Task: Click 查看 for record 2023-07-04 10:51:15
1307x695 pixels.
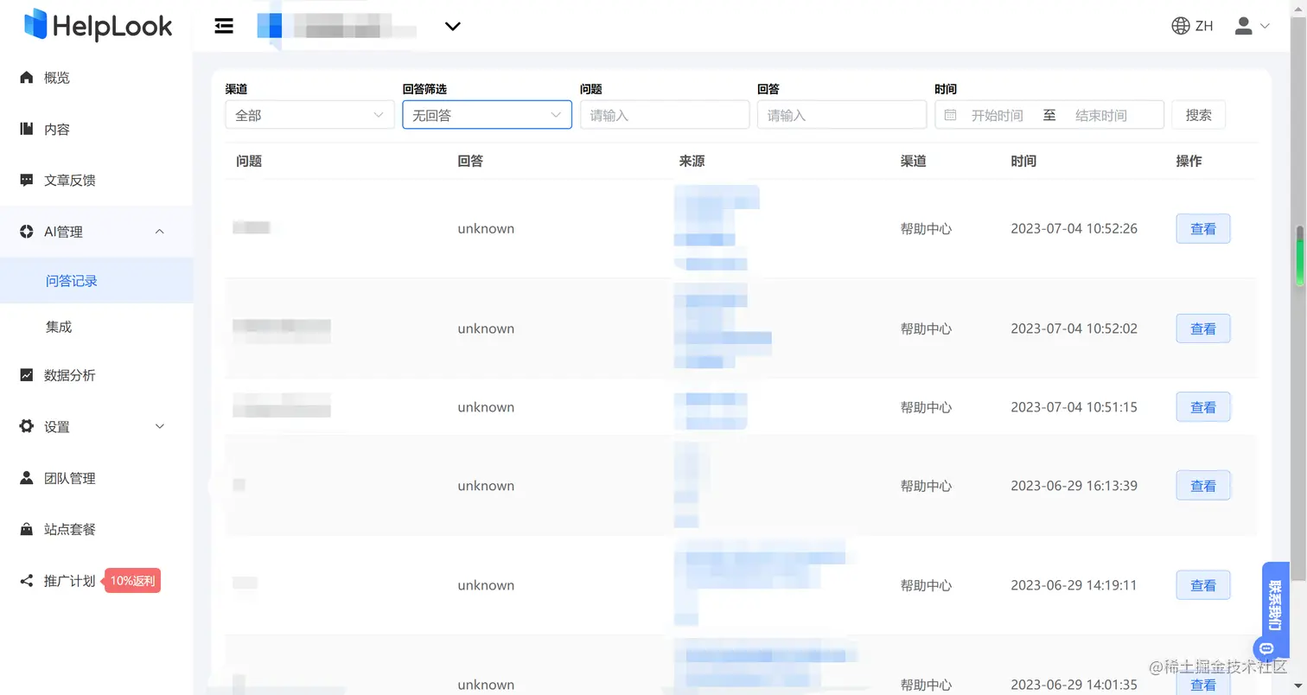Action: [x=1203, y=407]
